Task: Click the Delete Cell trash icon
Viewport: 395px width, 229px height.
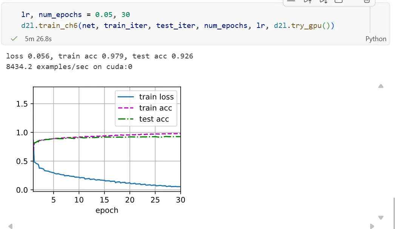Action: pos(367,1)
